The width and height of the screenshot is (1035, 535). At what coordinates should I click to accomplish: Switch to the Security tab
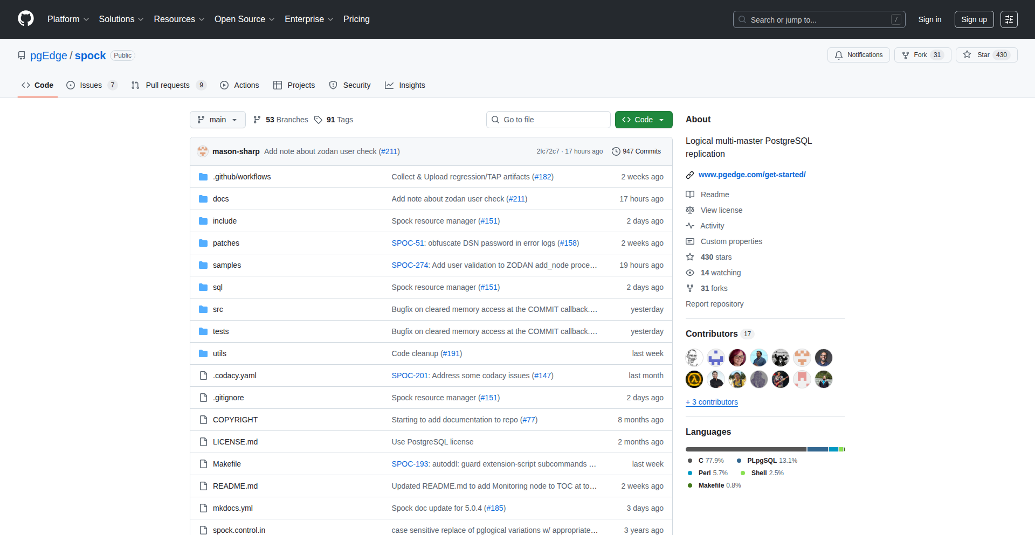(350, 85)
